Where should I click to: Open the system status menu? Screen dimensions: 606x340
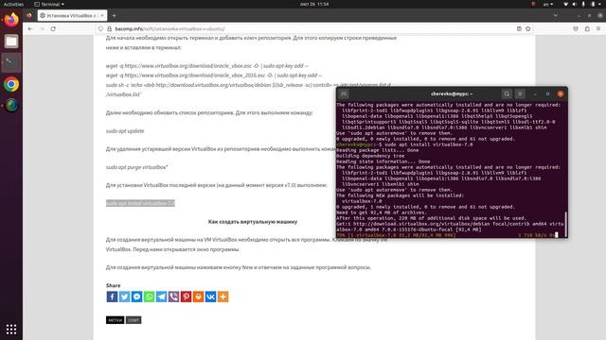point(583,4)
